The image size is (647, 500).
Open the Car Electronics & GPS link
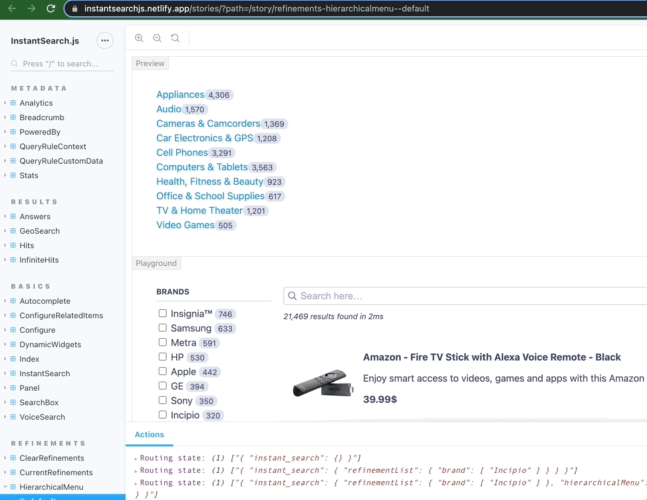pyautogui.click(x=205, y=138)
